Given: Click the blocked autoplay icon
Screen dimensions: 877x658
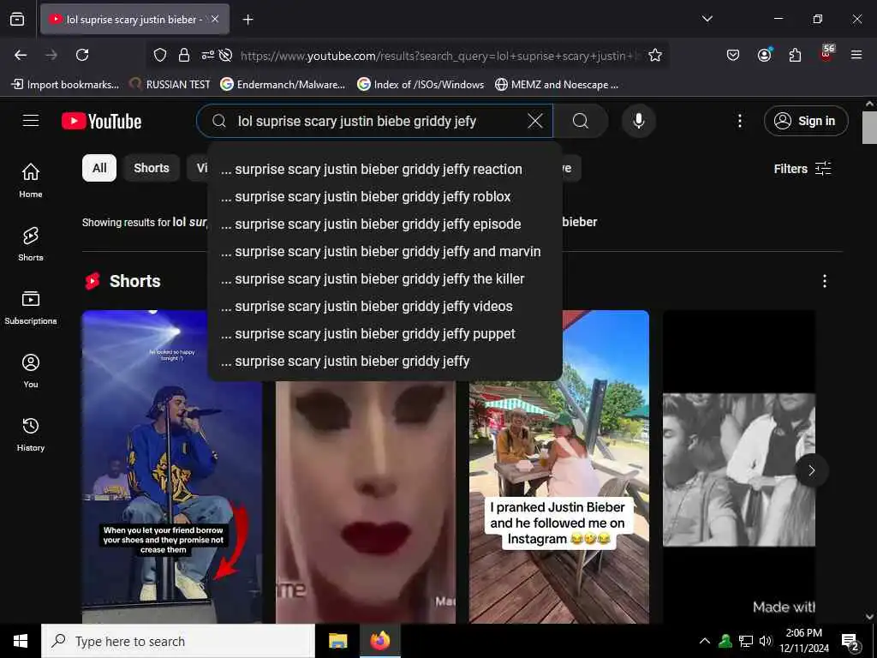Looking at the screenshot, I should pos(225,55).
